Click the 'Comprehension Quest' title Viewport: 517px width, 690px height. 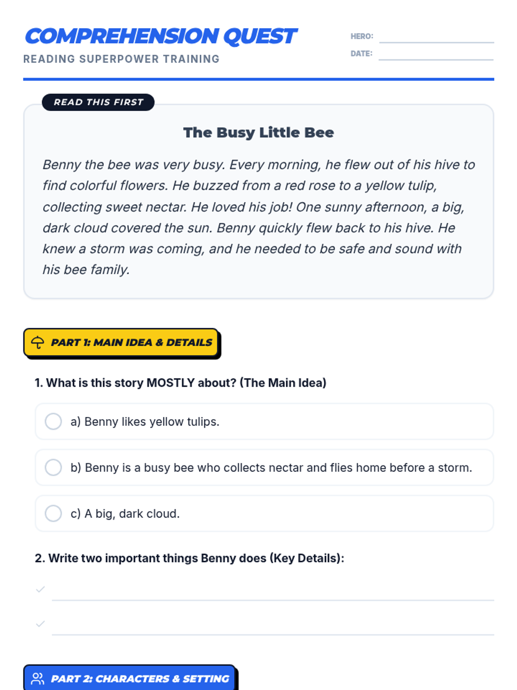(x=161, y=36)
